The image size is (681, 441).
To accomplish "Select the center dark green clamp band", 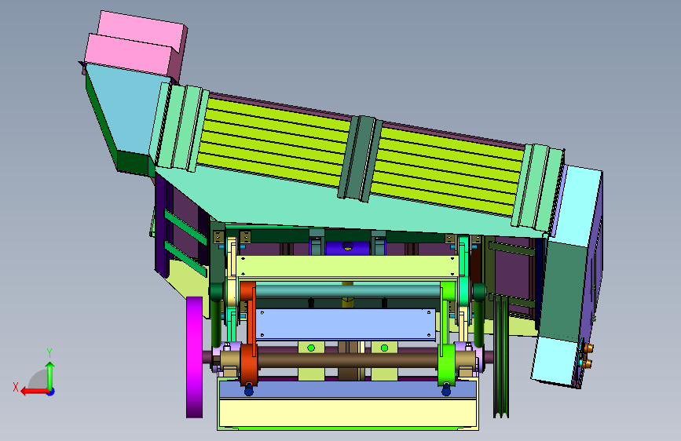I will [x=361, y=159].
